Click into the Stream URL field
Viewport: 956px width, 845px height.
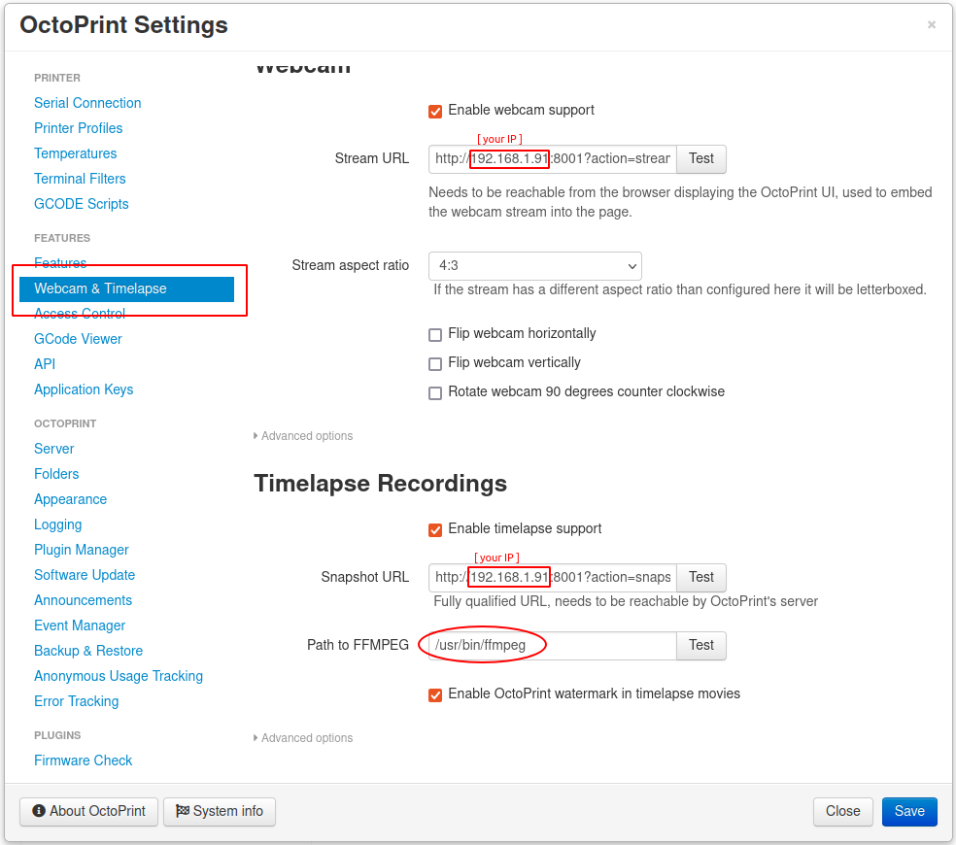click(x=553, y=159)
